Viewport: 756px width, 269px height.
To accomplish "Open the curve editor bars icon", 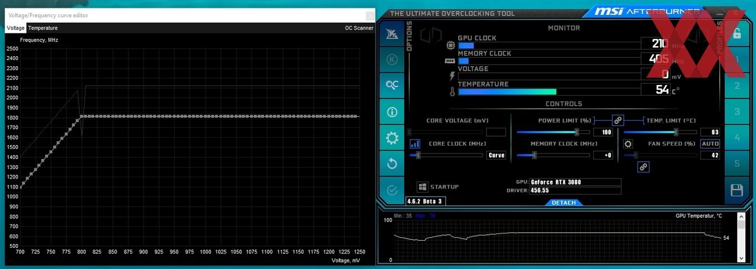I will (x=415, y=144).
